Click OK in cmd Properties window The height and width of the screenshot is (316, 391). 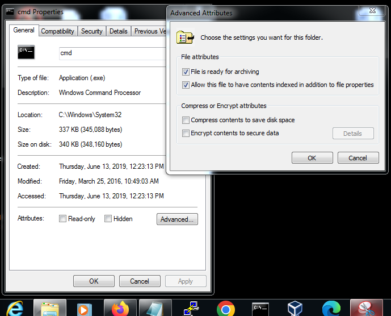click(94, 281)
